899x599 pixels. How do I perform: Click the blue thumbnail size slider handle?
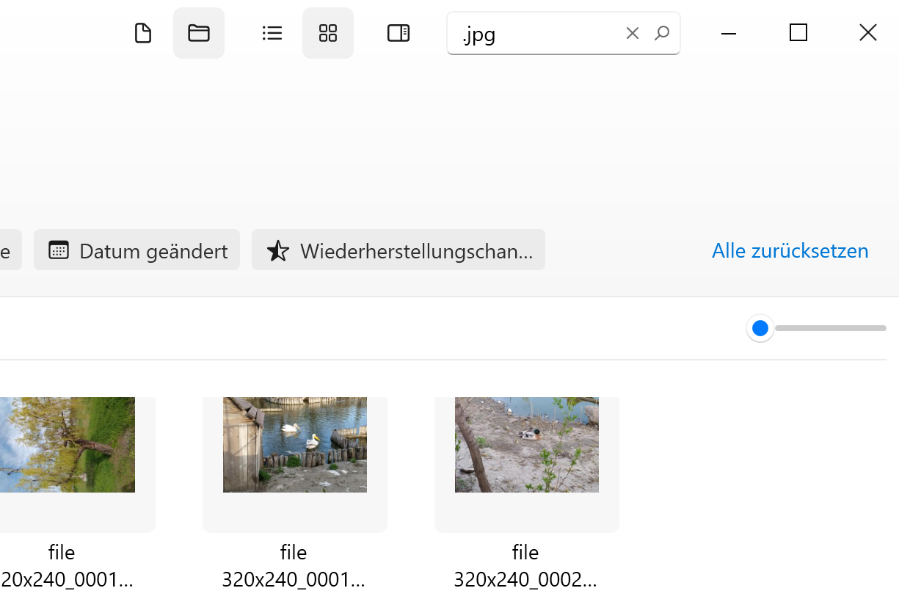(760, 328)
